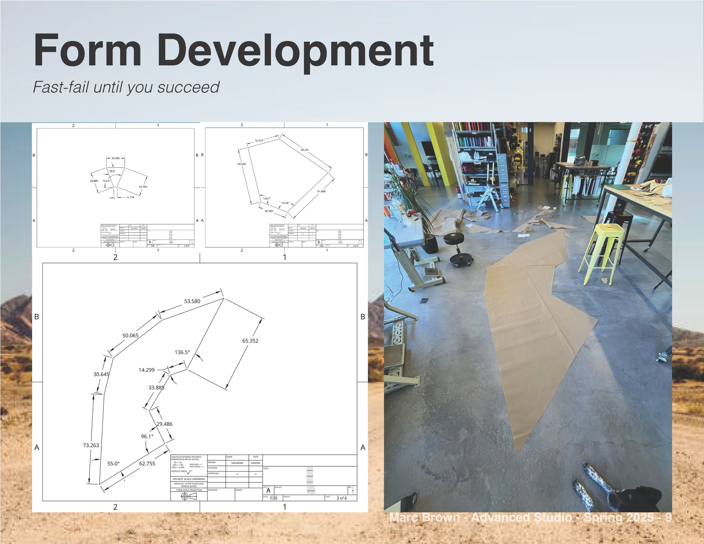Click the size A box in the title block
Image resolution: width=704 pixels, height=544 pixels.
click(x=268, y=491)
